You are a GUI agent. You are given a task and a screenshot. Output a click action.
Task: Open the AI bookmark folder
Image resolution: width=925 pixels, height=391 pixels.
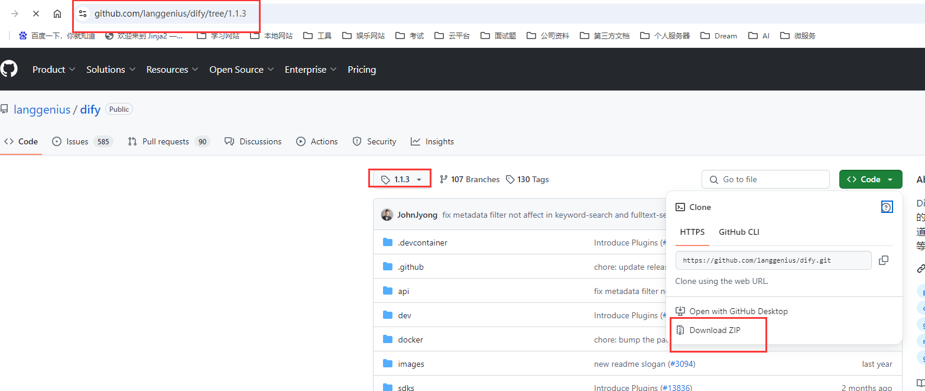point(759,35)
